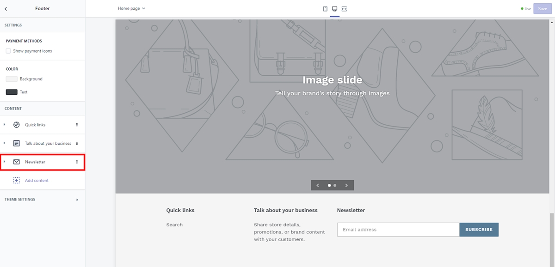Screen dimensions: 555x267
Task: Enable Show payment icons checkbox
Action: [x=8, y=51]
